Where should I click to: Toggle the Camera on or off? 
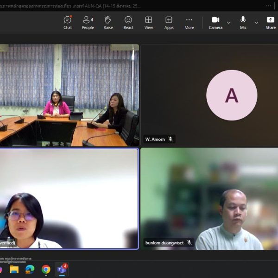(215, 22)
